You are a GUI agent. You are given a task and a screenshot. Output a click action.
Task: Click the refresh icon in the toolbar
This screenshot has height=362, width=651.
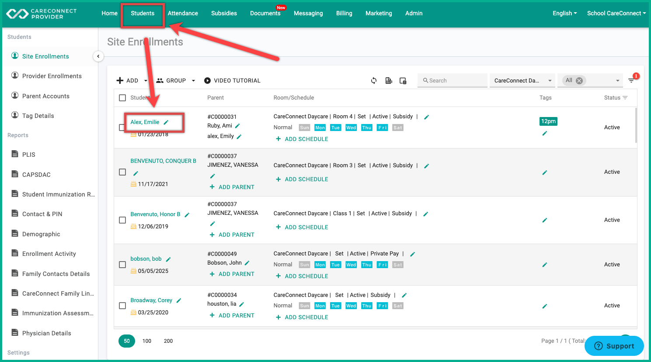pos(374,81)
